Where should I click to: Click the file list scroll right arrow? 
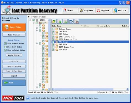[127, 89]
